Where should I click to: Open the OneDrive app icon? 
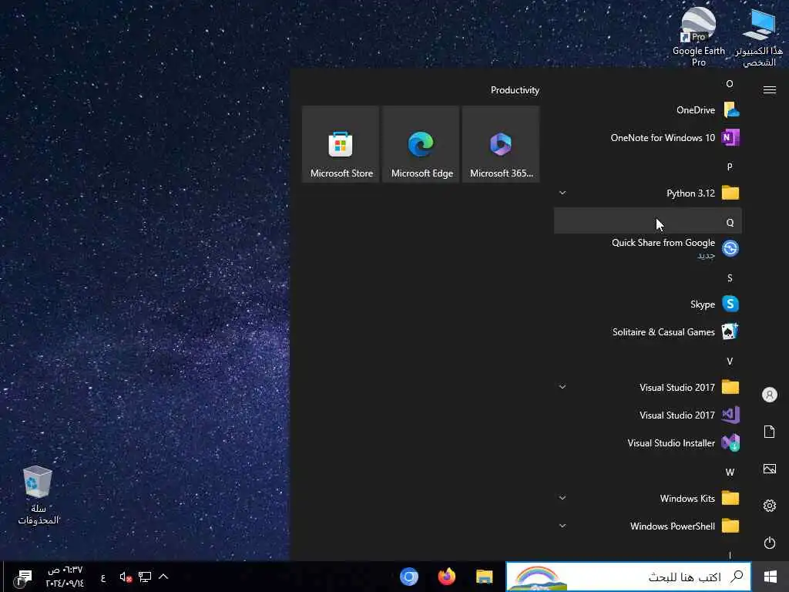tap(730, 109)
